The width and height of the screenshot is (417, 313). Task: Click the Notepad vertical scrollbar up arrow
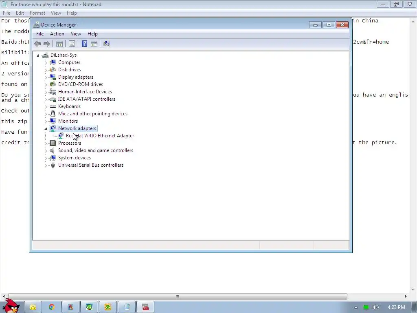tap(414, 21)
